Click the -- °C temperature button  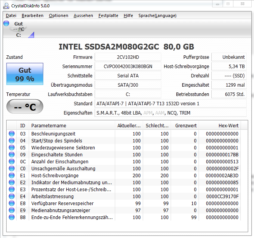coord(25,106)
